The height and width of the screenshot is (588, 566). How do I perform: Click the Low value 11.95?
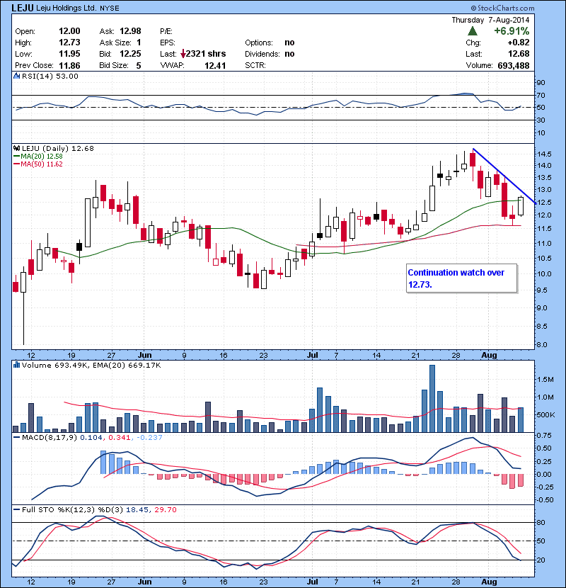click(69, 54)
